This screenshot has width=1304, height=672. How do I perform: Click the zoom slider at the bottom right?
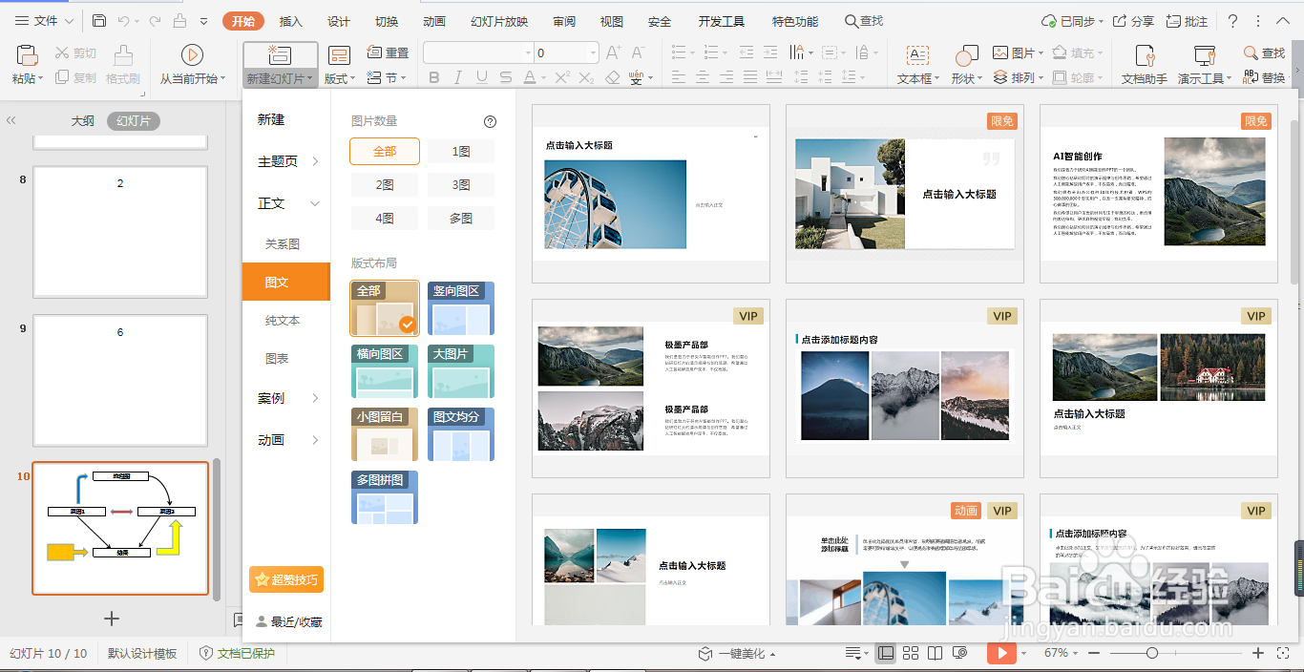(x=1153, y=655)
